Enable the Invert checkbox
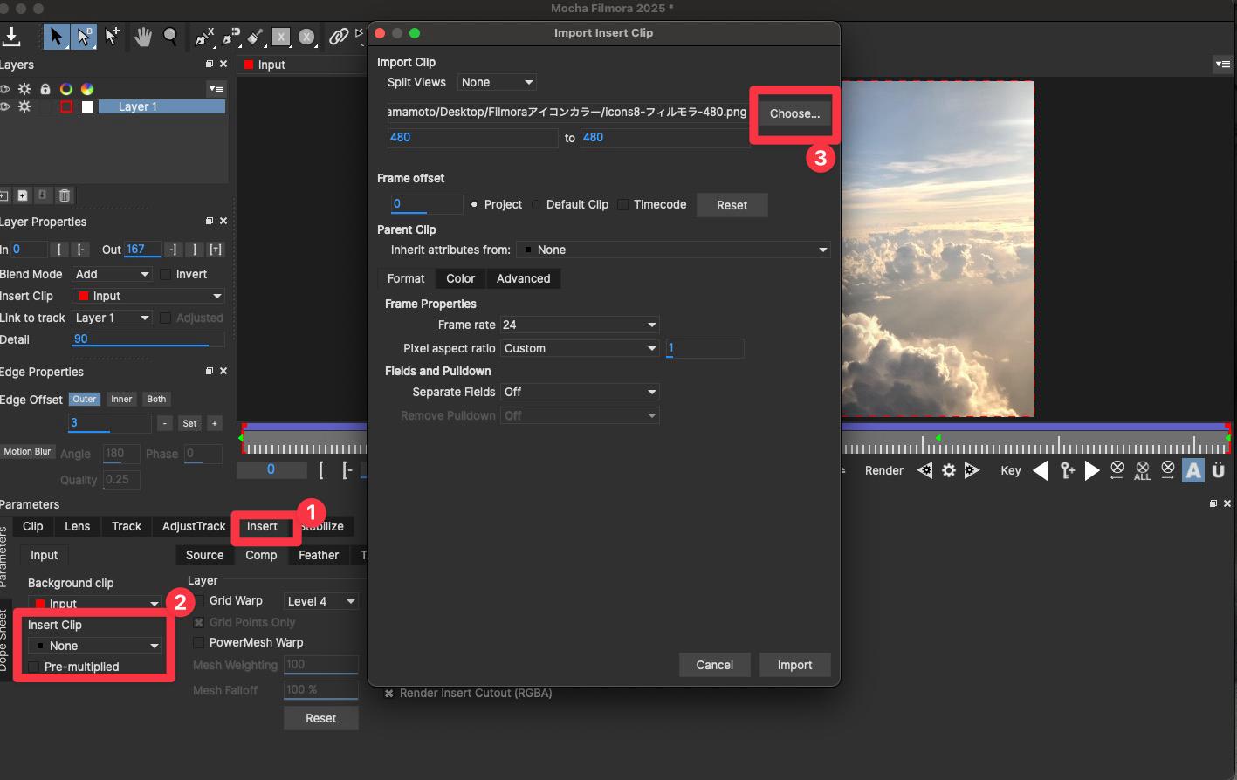This screenshot has width=1237, height=780. (165, 274)
